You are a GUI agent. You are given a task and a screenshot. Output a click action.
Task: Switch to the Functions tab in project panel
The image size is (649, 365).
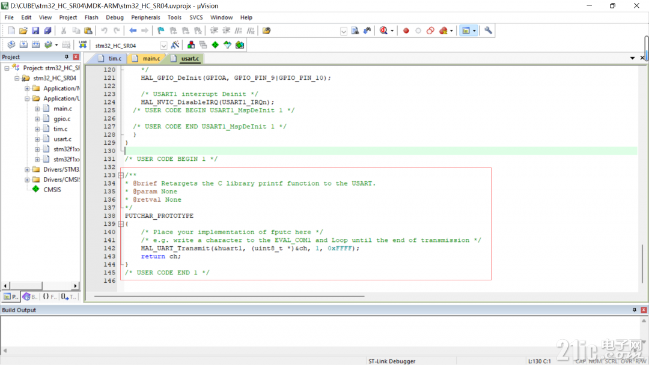click(50, 297)
